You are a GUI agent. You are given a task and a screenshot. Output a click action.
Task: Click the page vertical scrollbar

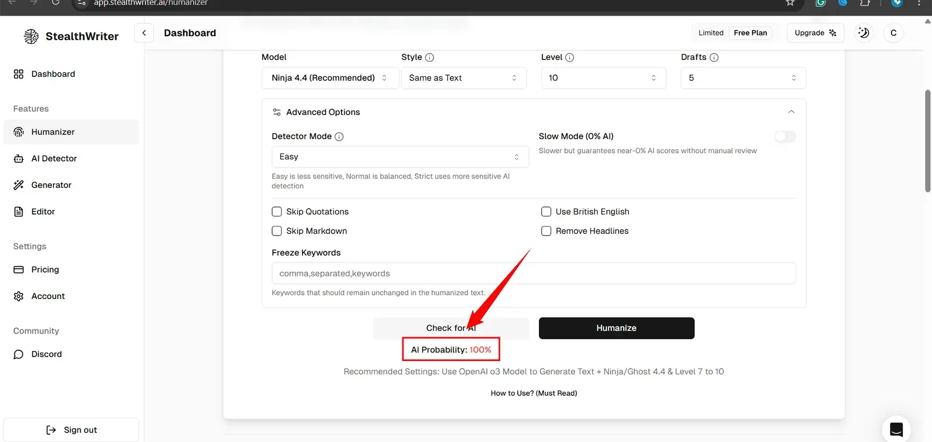[927, 141]
